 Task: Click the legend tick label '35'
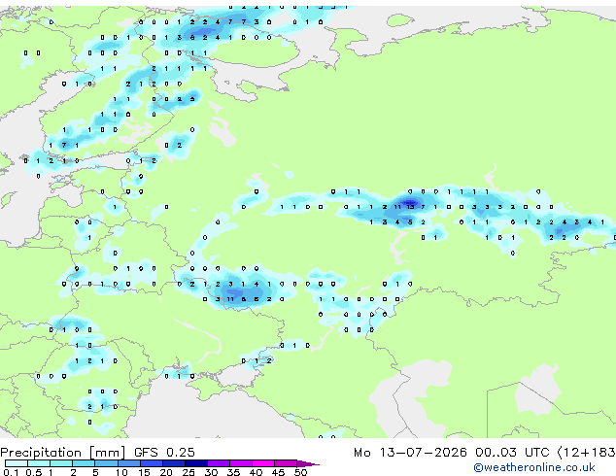233,472
